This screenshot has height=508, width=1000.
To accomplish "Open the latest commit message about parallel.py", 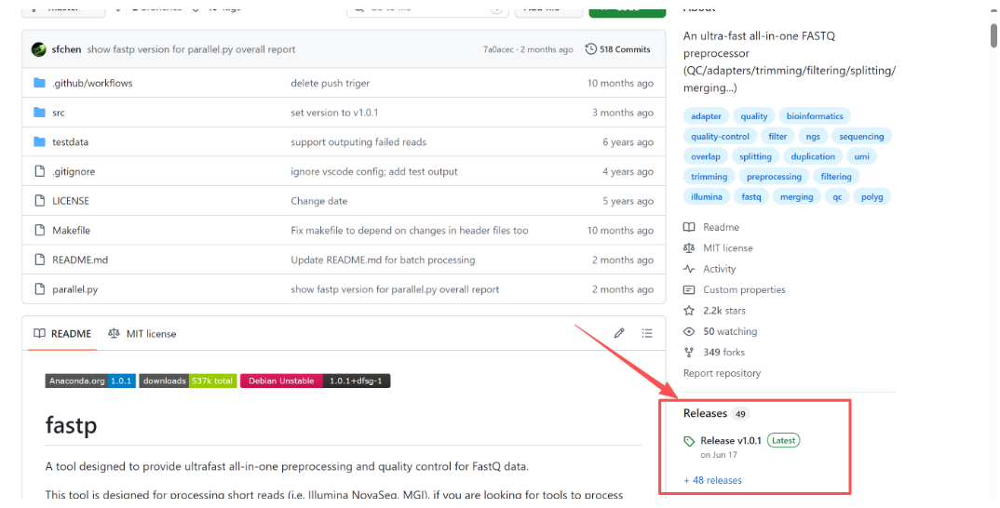I will pyautogui.click(x=191, y=49).
